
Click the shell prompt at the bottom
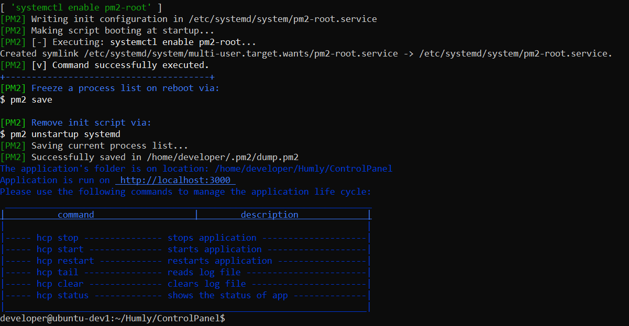click(112, 318)
